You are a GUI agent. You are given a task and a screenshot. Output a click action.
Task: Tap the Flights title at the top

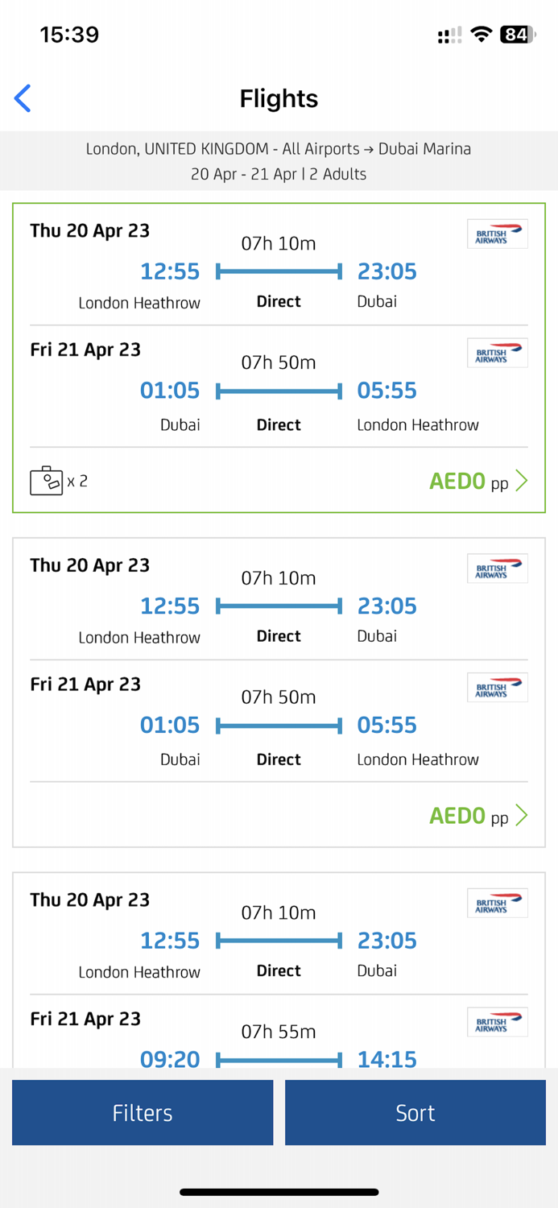(x=279, y=97)
